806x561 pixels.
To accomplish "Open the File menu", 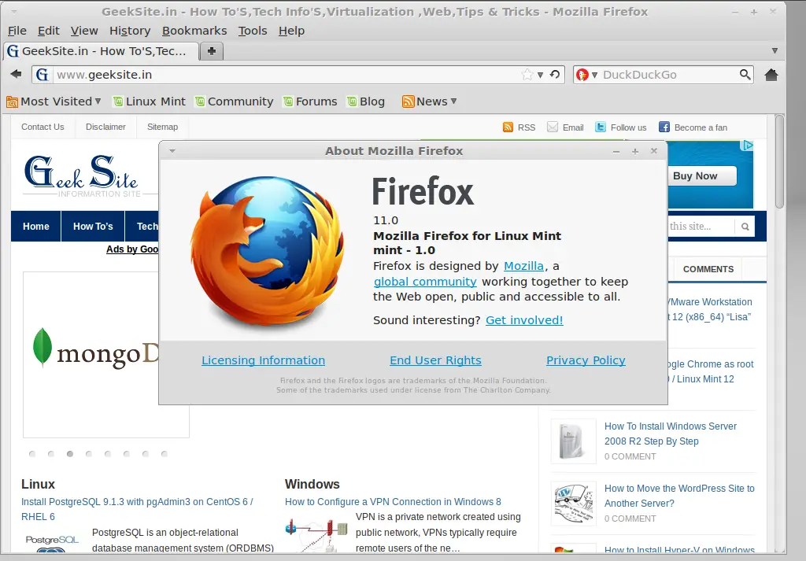I will pyautogui.click(x=17, y=31).
